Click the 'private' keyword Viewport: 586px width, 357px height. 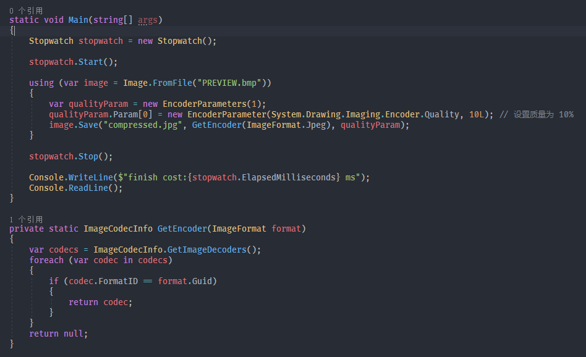point(27,229)
